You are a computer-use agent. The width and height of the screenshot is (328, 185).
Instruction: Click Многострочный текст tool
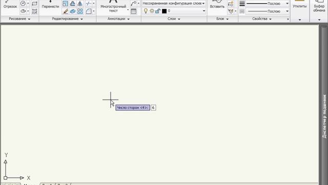click(113, 6)
